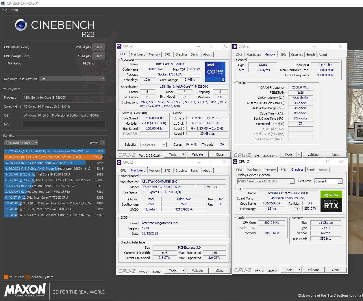Click the Cinebench icon in the title bar
Screen dimensions: 363x301
[3, 3]
